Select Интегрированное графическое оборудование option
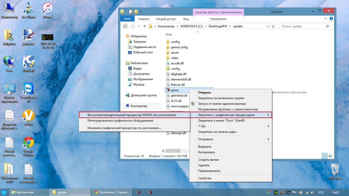 (134, 120)
